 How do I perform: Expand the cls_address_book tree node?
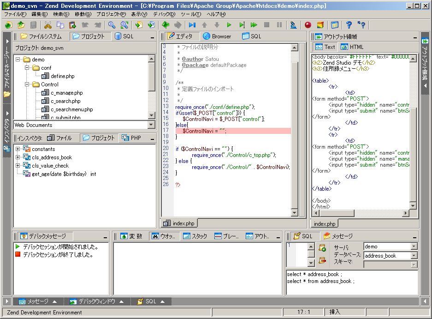click(18, 157)
